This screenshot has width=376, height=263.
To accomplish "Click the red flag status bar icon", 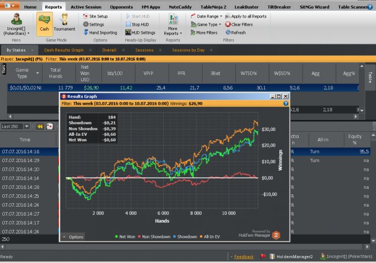I will (263, 257).
